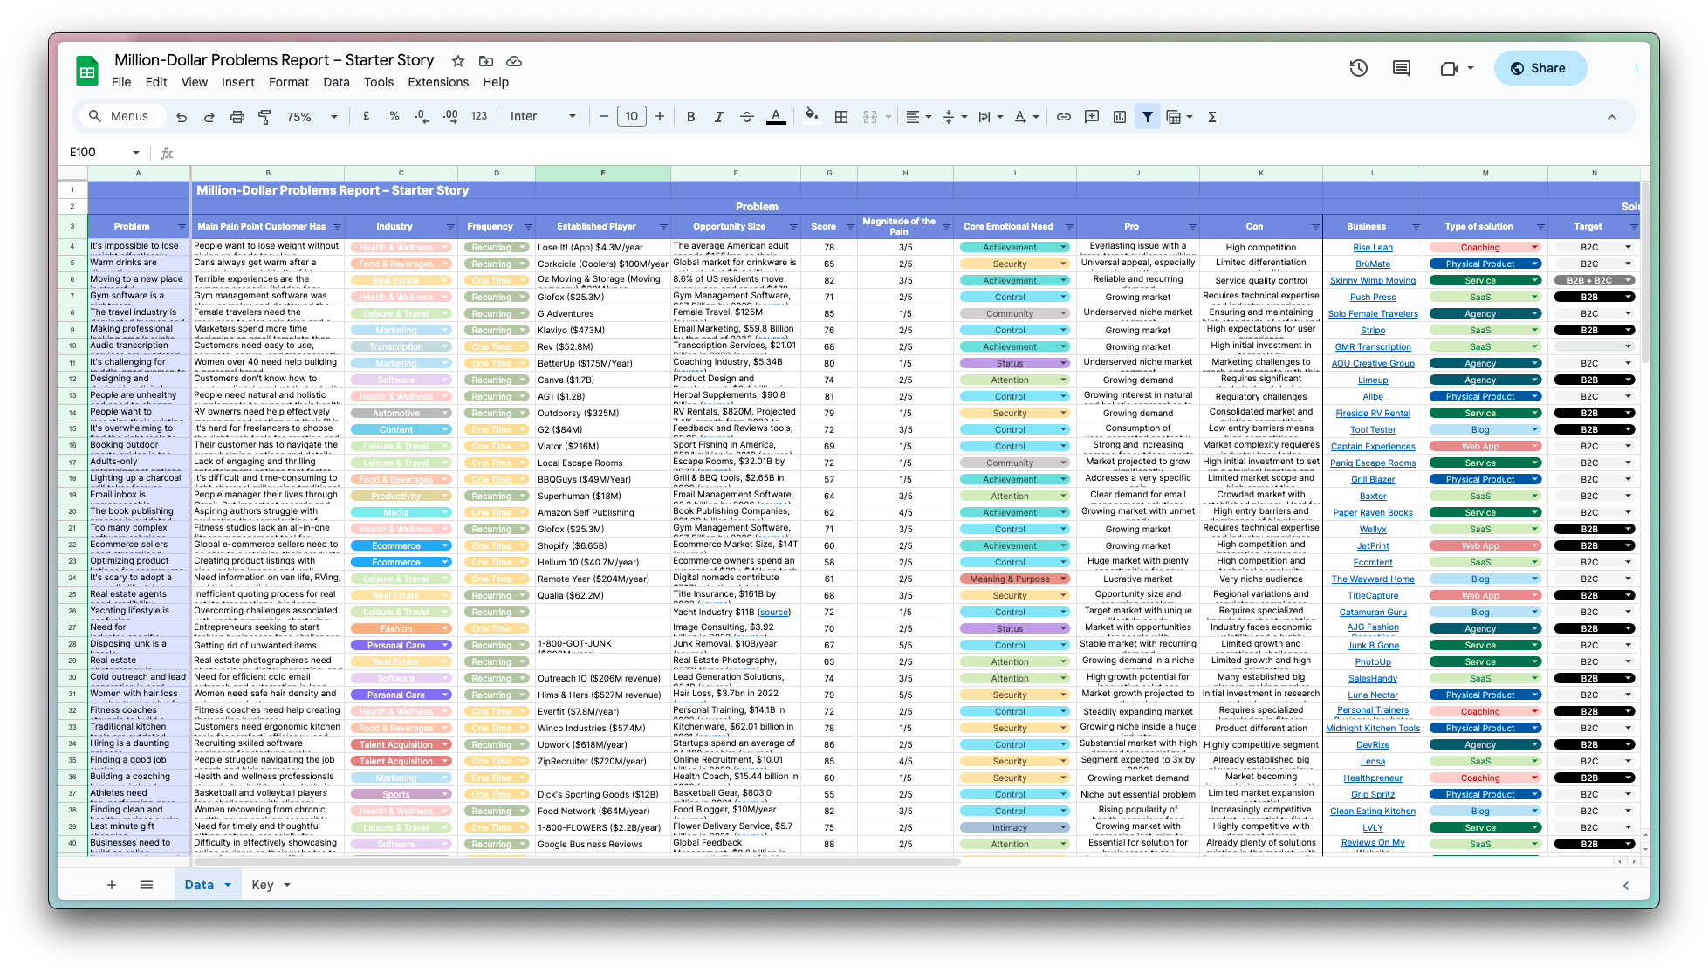Decrease decimal places
1708x973 pixels.
(422, 116)
